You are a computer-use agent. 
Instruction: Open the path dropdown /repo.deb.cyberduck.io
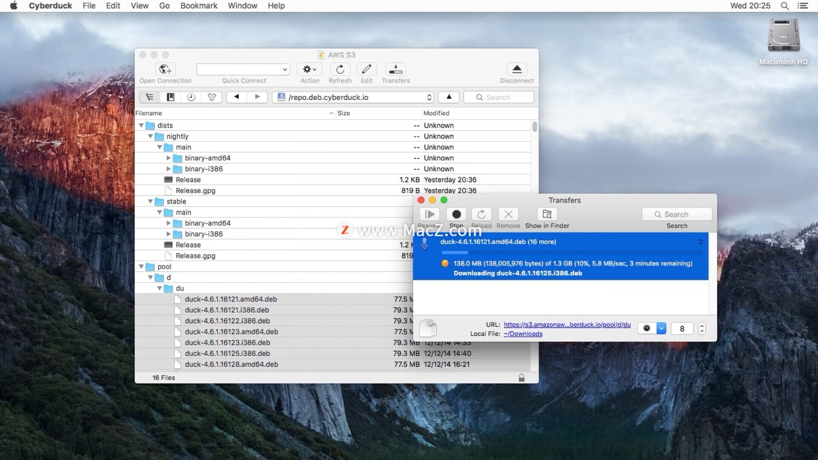click(x=353, y=97)
